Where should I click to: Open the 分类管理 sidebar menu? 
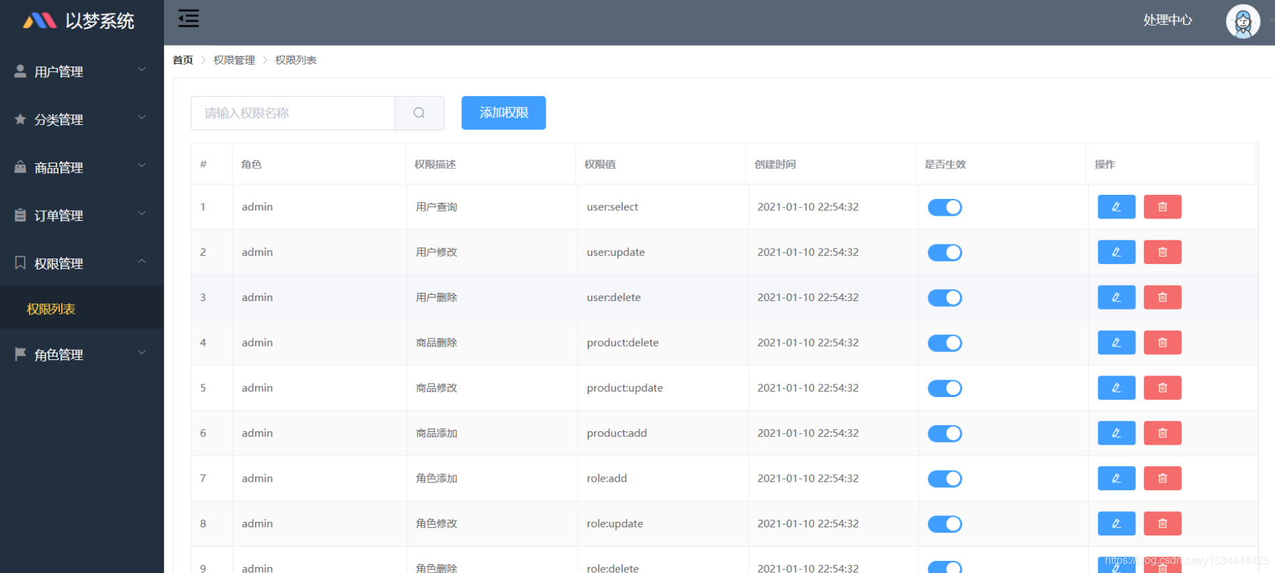tap(82, 120)
